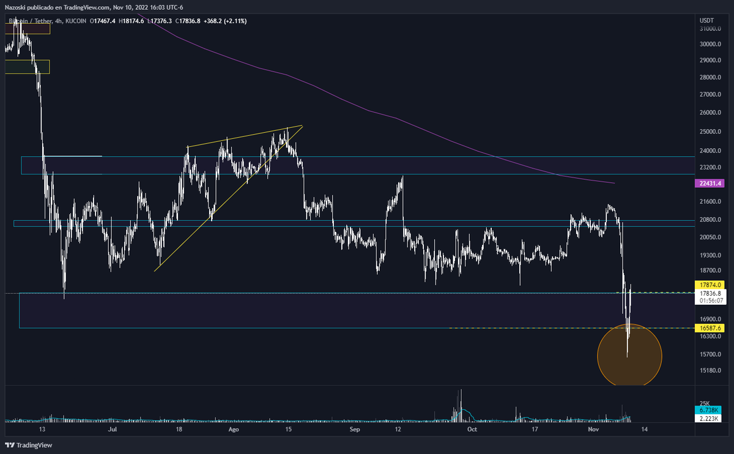Click the 17 date label on time axis
This screenshot has width=734, height=454.
click(x=534, y=430)
